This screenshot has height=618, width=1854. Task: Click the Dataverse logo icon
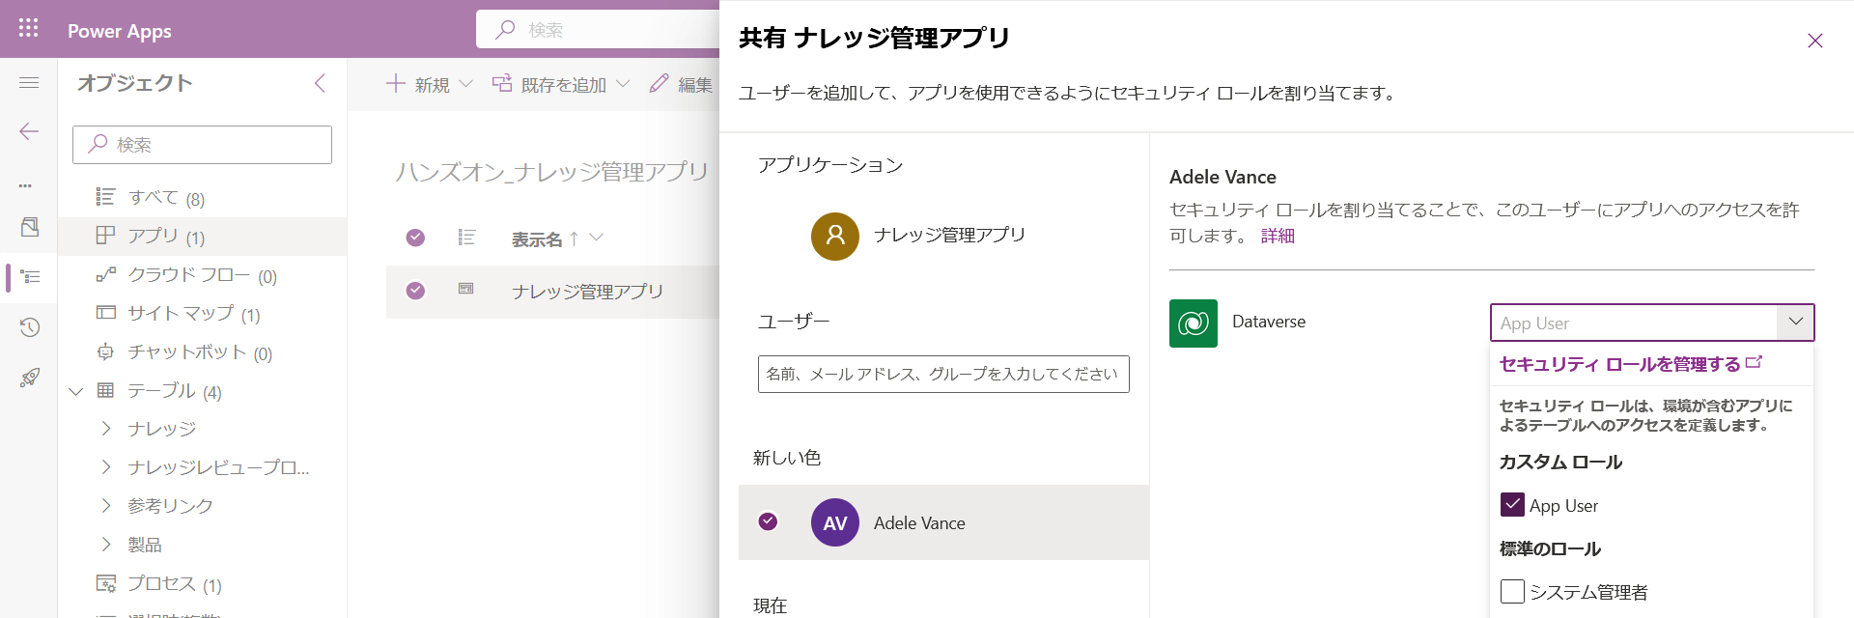pyautogui.click(x=1194, y=323)
